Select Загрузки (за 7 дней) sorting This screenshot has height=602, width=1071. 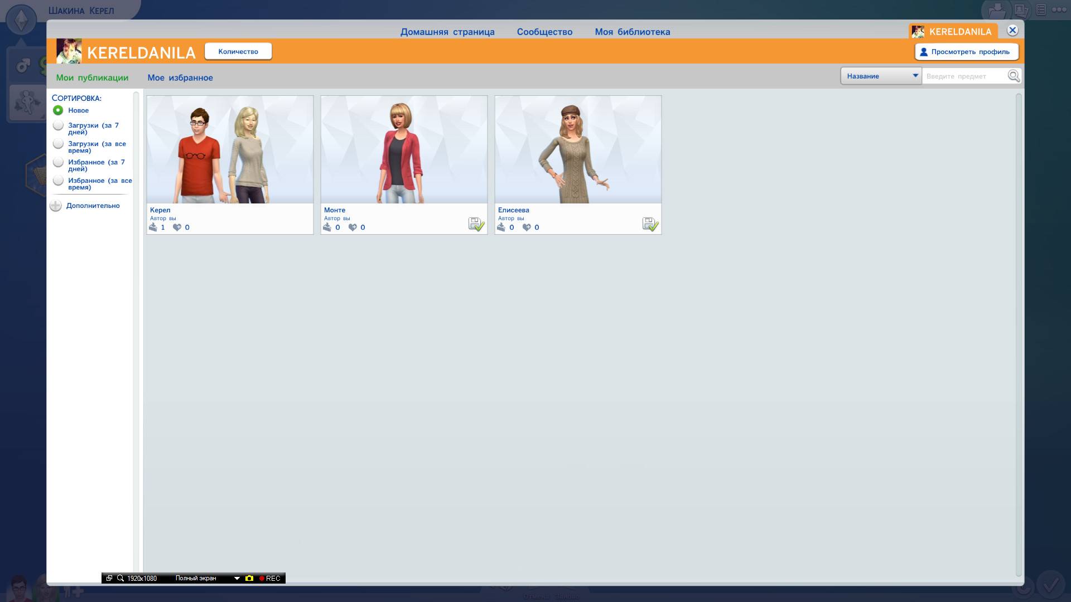coord(58,126)
